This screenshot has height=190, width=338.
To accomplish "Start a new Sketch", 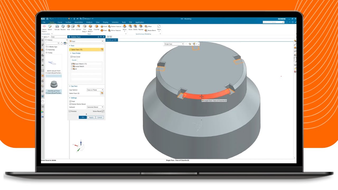I will (x=50, y=27).
